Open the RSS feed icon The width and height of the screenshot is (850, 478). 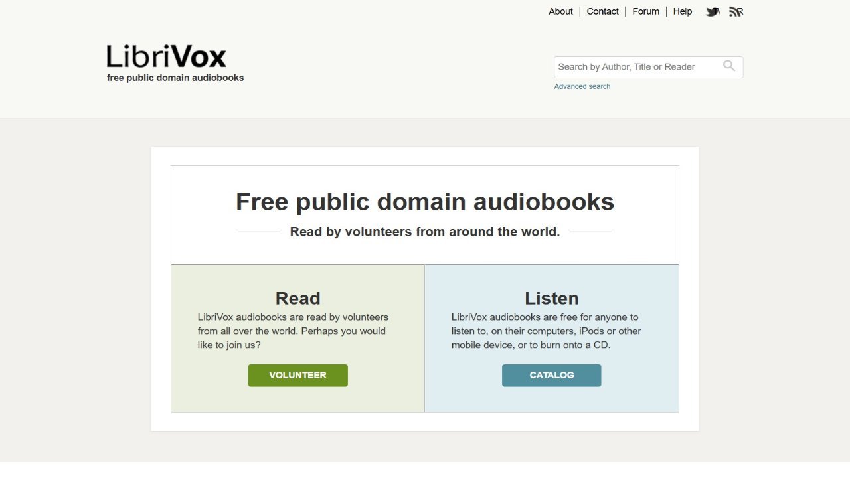[x=736, y=11]
